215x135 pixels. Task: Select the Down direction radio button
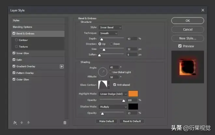tap(111, 44)
